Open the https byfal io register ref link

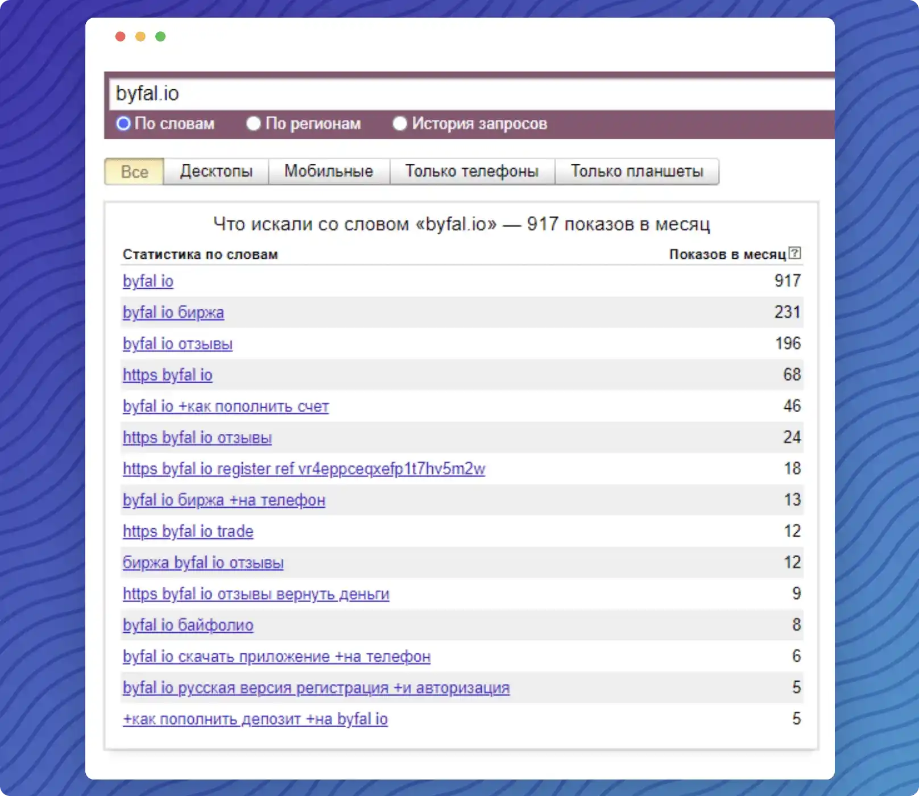click(304, 469)
